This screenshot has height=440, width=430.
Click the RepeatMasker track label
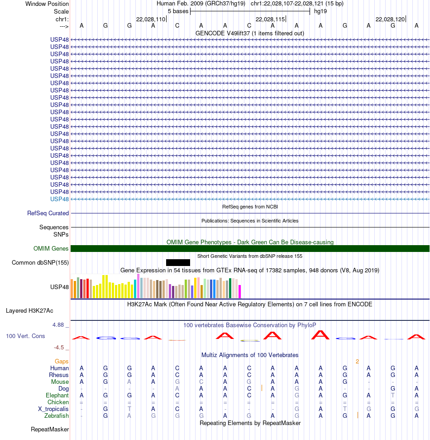[50, 429]
